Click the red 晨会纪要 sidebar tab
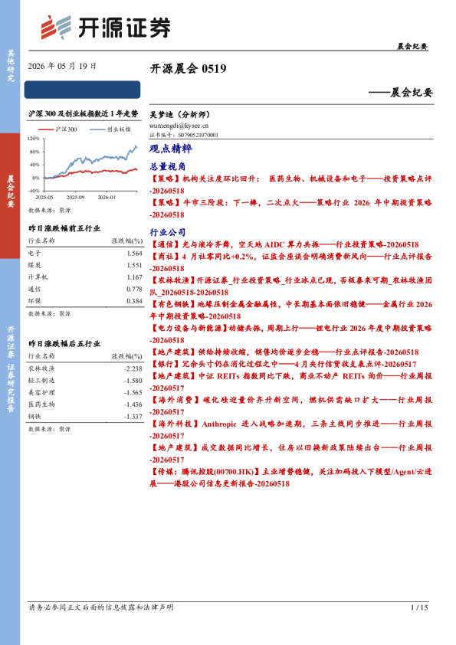The height and width of the screenshot is (645, 456). 10,196
